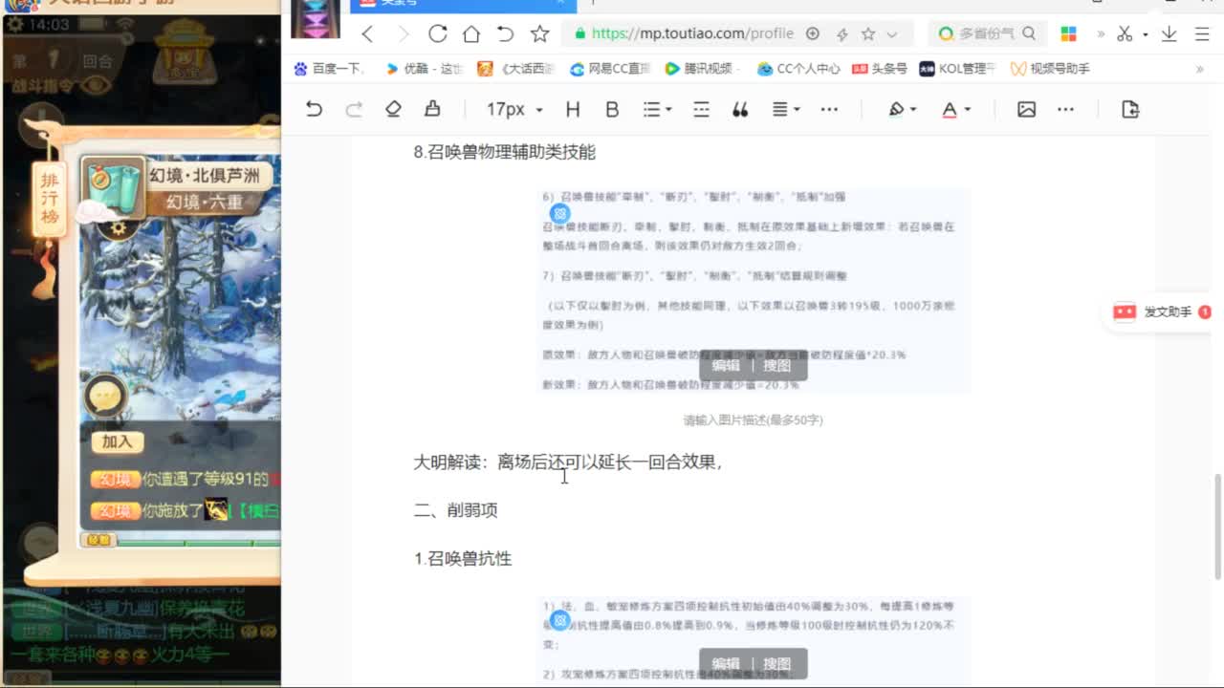Click star favorite inside address bar

pyautogui.click(x=868, y=33)
